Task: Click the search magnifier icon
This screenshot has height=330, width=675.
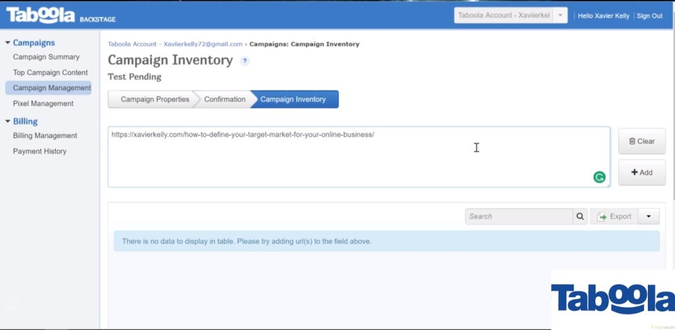Action: (580, 216)
